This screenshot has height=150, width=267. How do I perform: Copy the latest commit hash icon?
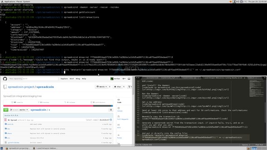click(111, 120)
